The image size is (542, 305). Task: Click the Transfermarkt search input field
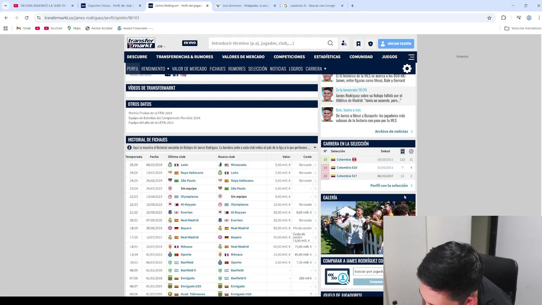tap(267, 43)
